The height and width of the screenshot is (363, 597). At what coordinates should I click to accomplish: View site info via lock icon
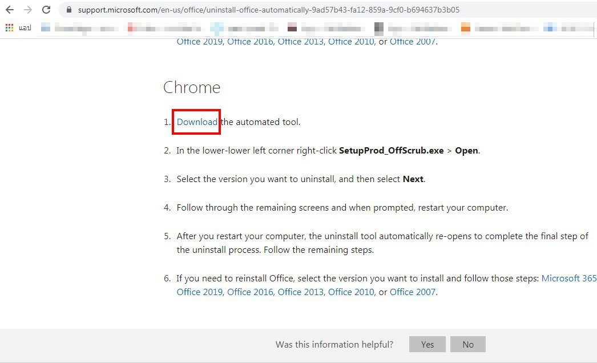tap(69, 10)
